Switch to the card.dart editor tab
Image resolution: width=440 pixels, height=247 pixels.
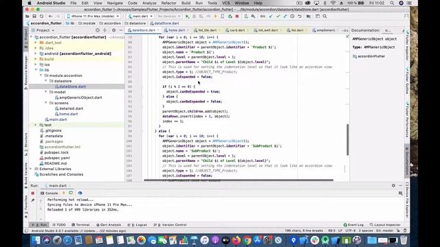(x=237, y=30)
